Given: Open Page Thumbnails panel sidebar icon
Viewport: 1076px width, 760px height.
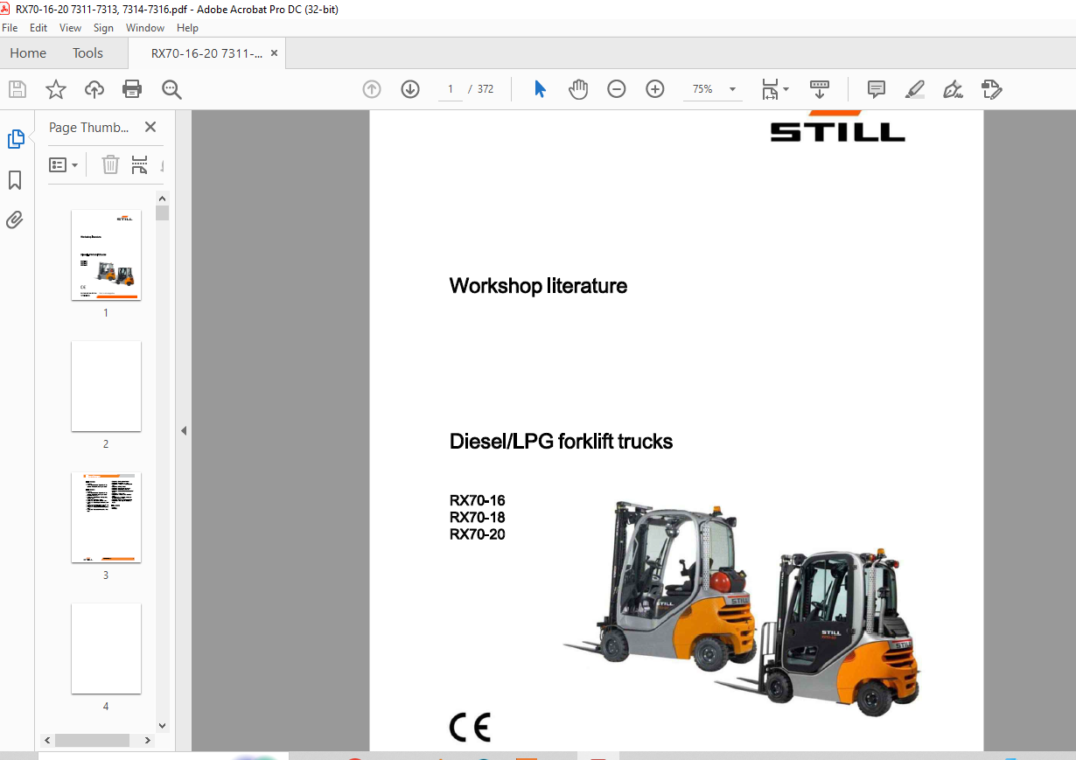Looking at the screenshot, I should click(x=16, y=138).
